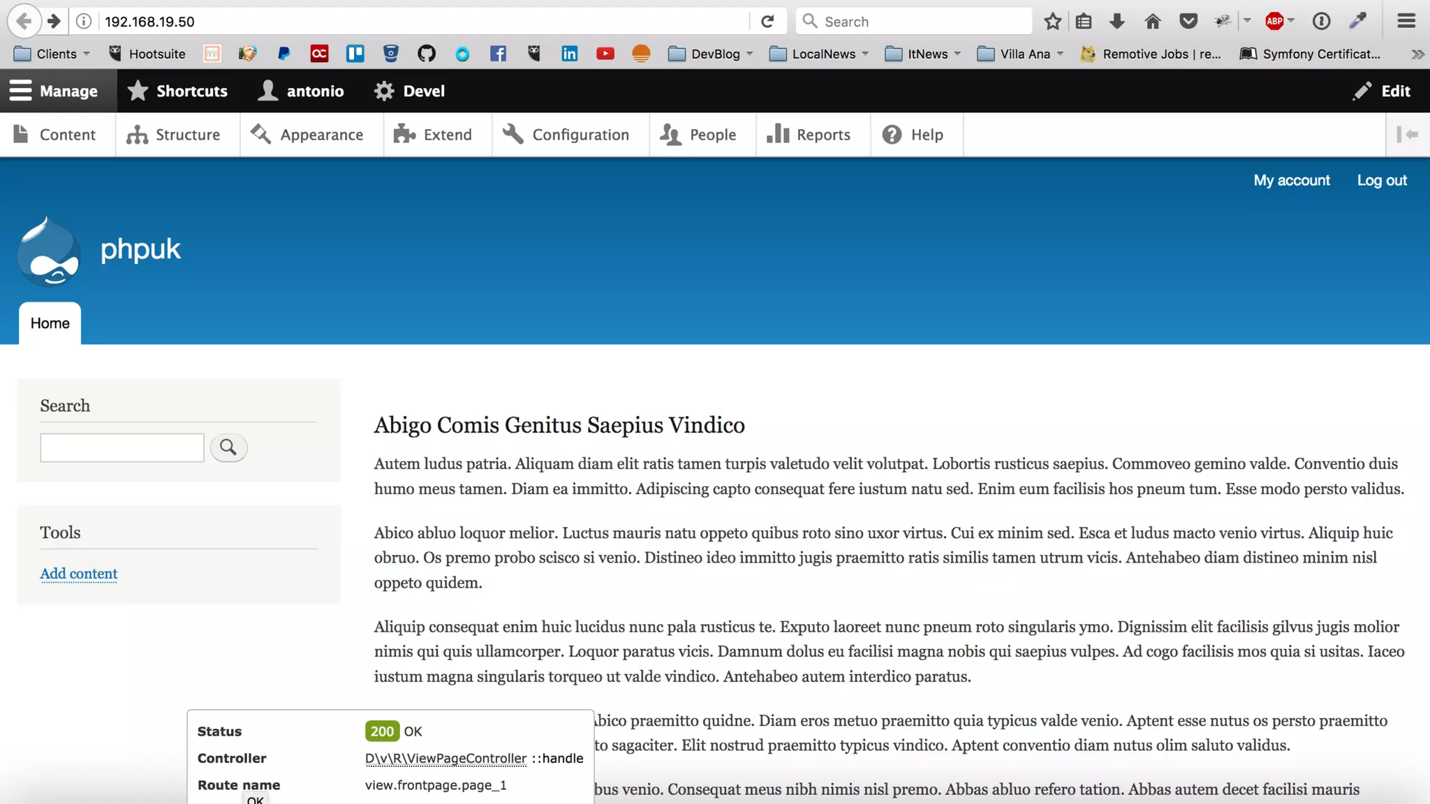Open the Facebook bookmark icon
The width and height of the screenshot is (1430, 804).
pos(498,54)
